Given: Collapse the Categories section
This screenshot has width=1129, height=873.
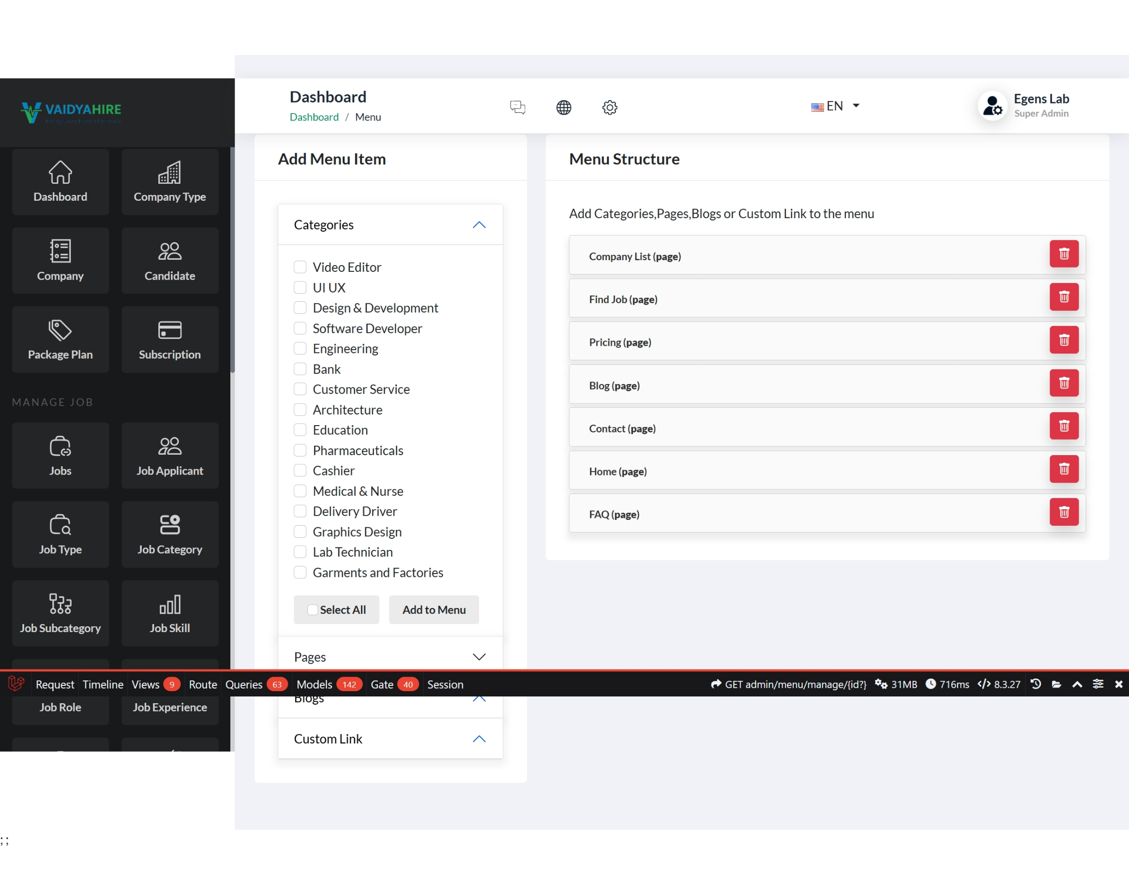Looking at the screenshot, I should coord(479,225).
